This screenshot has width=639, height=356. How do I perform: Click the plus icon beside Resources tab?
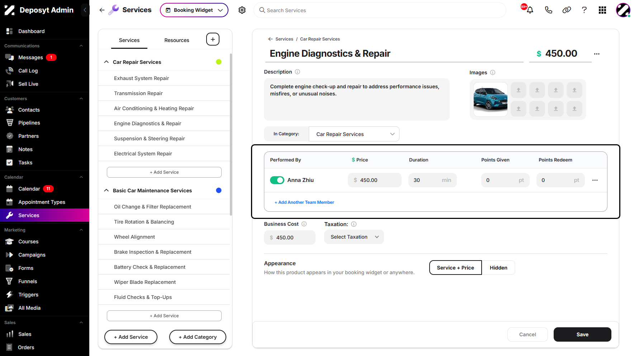pos(213,39)
